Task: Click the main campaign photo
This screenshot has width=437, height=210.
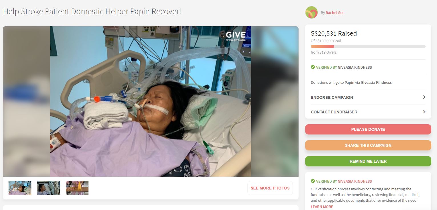Action: coord(151,101)
